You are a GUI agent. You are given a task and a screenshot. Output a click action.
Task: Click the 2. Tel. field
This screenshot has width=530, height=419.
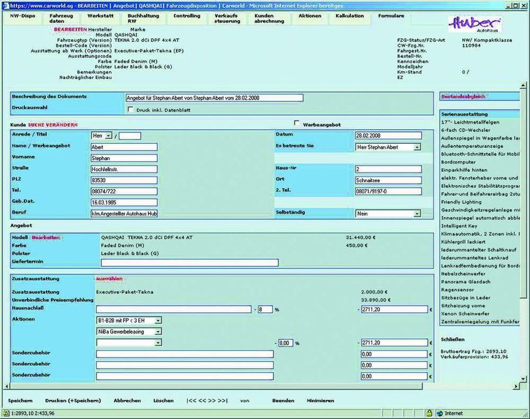tap(388, 191)
